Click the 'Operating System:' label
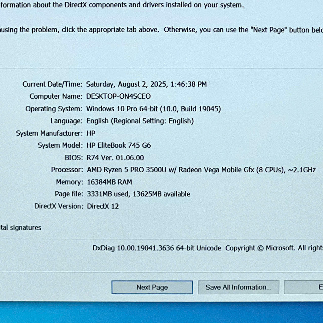The width and height of the screenshot is (323, 323). point(54,109)
